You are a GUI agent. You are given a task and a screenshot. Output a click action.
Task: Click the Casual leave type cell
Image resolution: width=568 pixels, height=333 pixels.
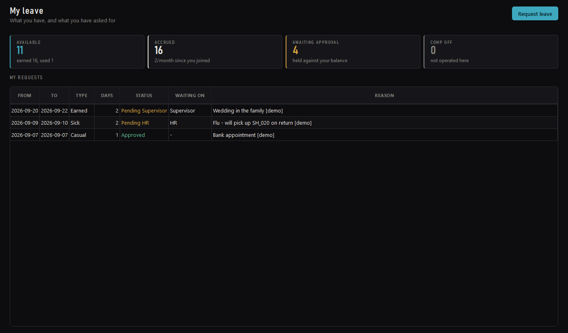pos(82,135)
